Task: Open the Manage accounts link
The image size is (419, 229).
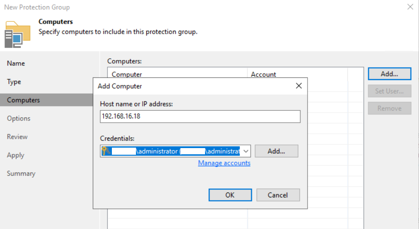Action: pos(224,163)
